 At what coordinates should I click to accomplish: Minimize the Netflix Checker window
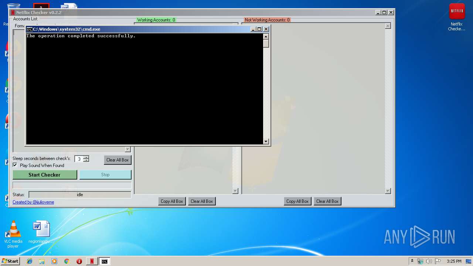point(378,12)
